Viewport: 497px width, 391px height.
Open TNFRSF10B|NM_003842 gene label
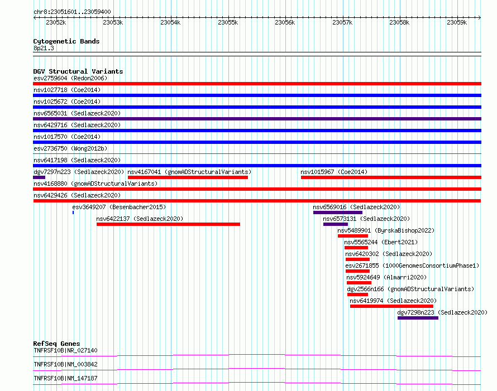pos(65,364)
